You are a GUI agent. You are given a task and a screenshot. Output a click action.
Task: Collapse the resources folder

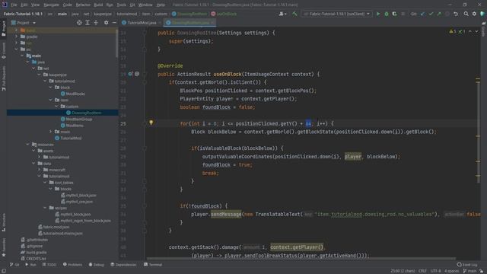click(28, 145)
